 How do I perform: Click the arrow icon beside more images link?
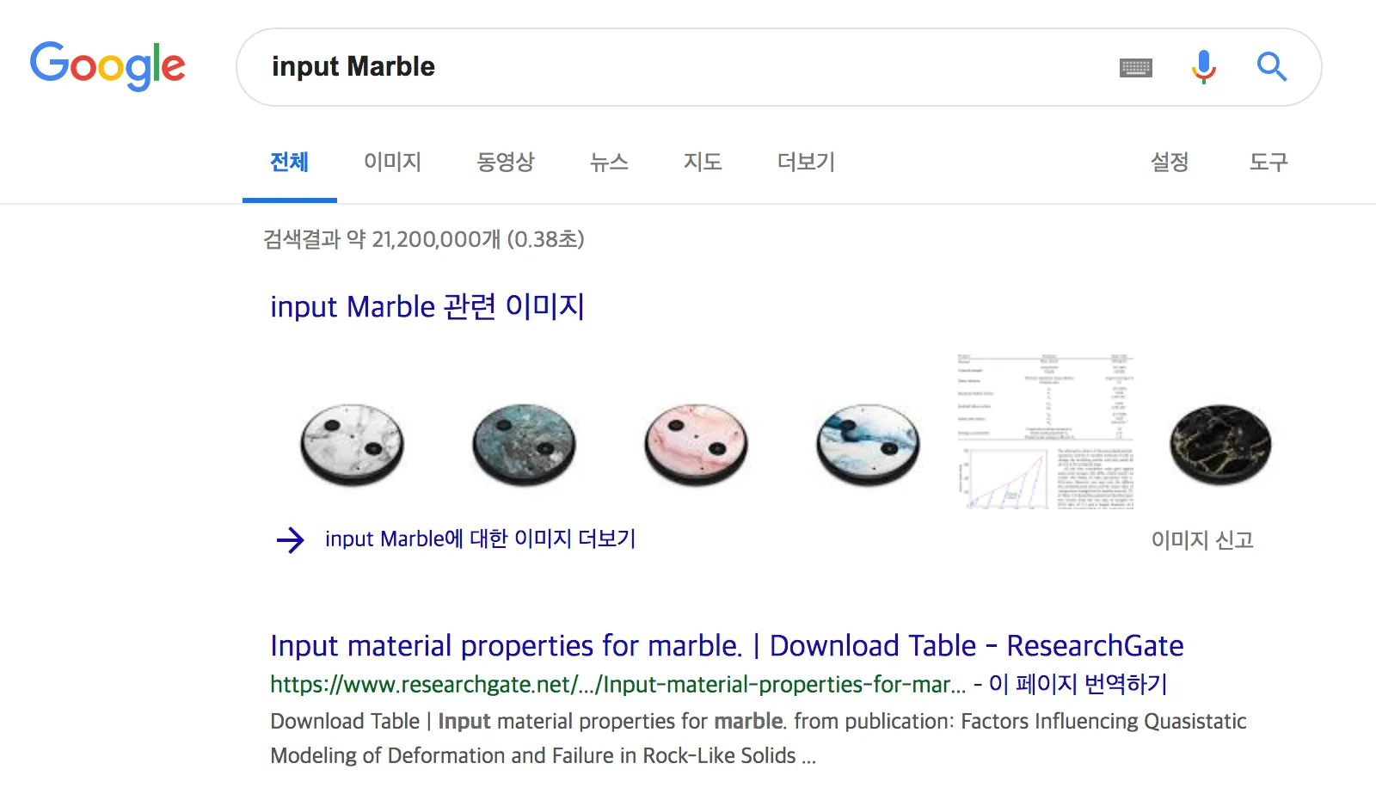[x=291, y=540]
